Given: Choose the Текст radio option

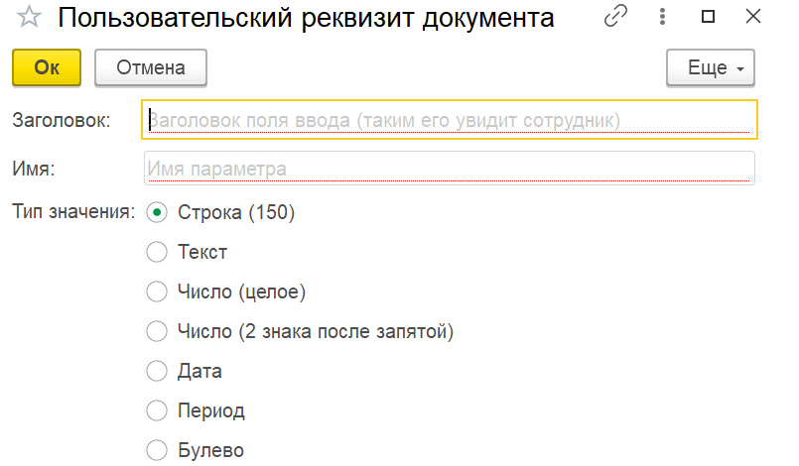Looking at the screenshot, I should tap(157, 252).
